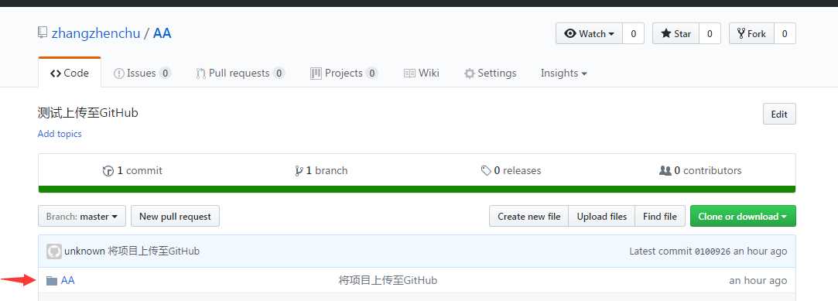Open the Watch dropdown button

(x=589, y=34)
